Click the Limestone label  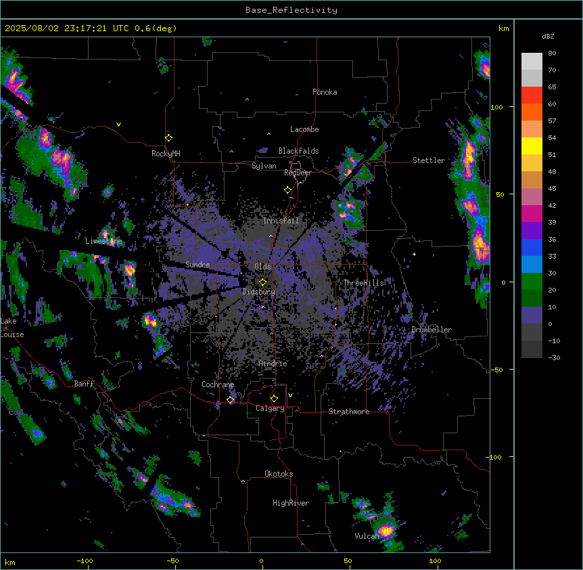103,241
